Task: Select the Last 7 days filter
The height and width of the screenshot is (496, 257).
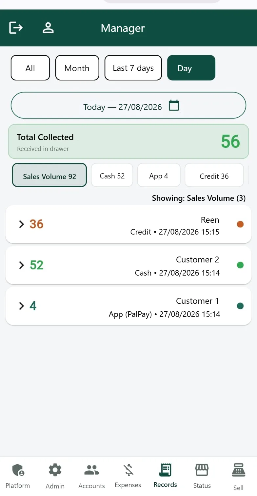Action: coord(133,68)
